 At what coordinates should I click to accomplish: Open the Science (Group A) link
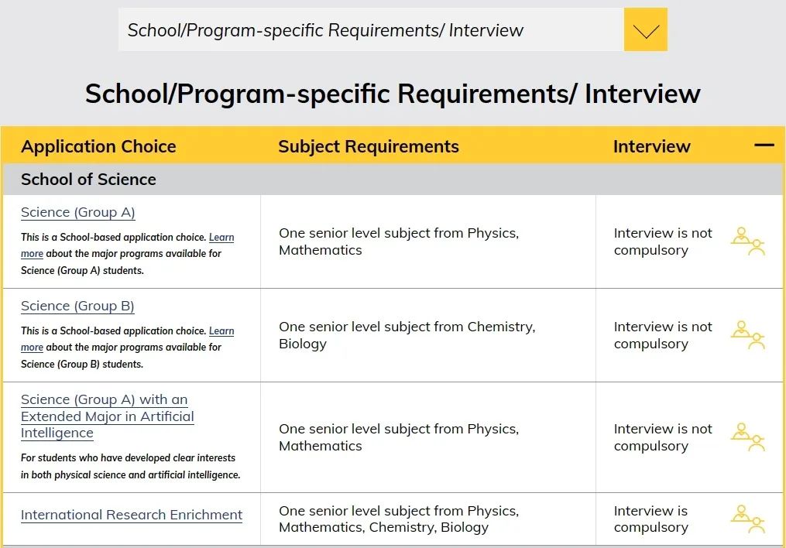pos(77,212)
